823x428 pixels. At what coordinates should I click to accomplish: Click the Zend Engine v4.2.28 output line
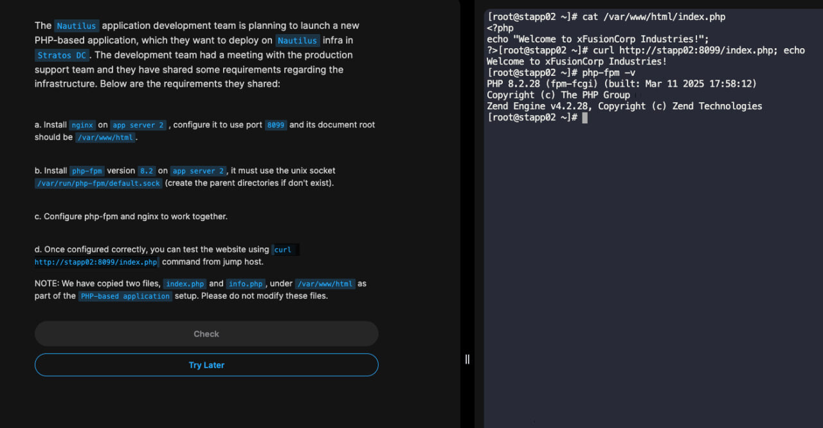pos(624,106)
